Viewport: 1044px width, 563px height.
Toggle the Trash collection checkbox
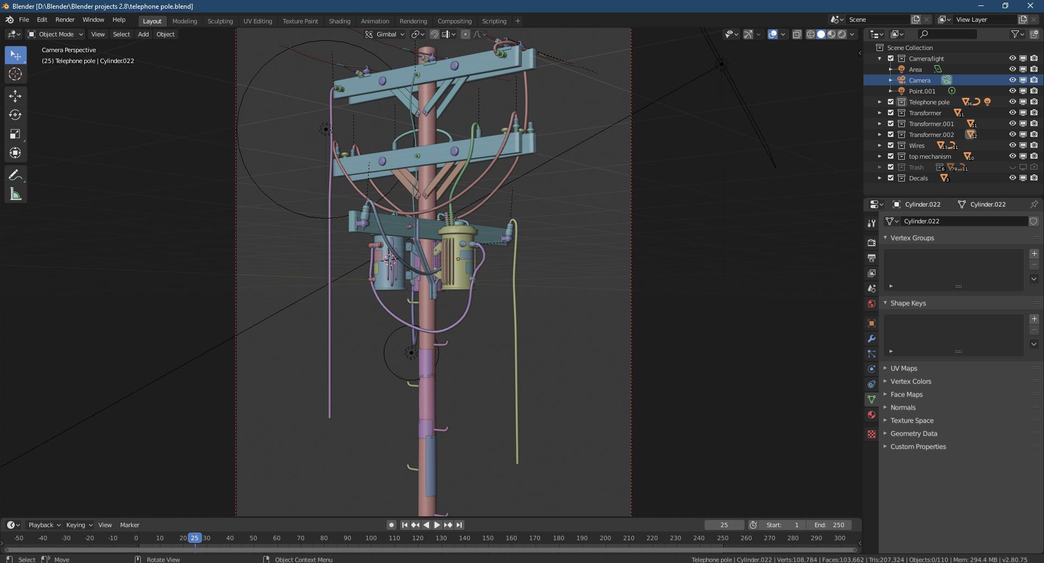891,167
